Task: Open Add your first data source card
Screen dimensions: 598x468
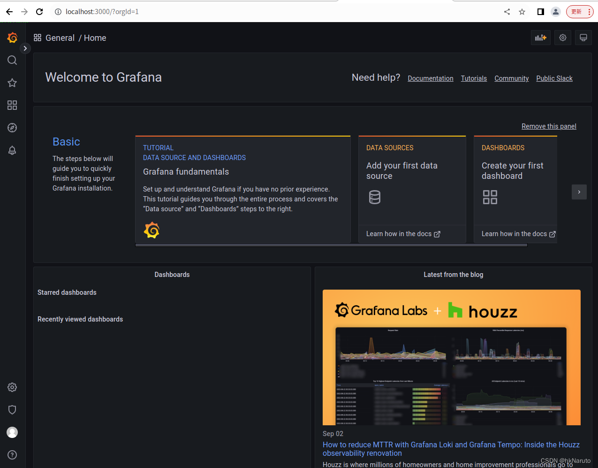Action: (412, 189)
